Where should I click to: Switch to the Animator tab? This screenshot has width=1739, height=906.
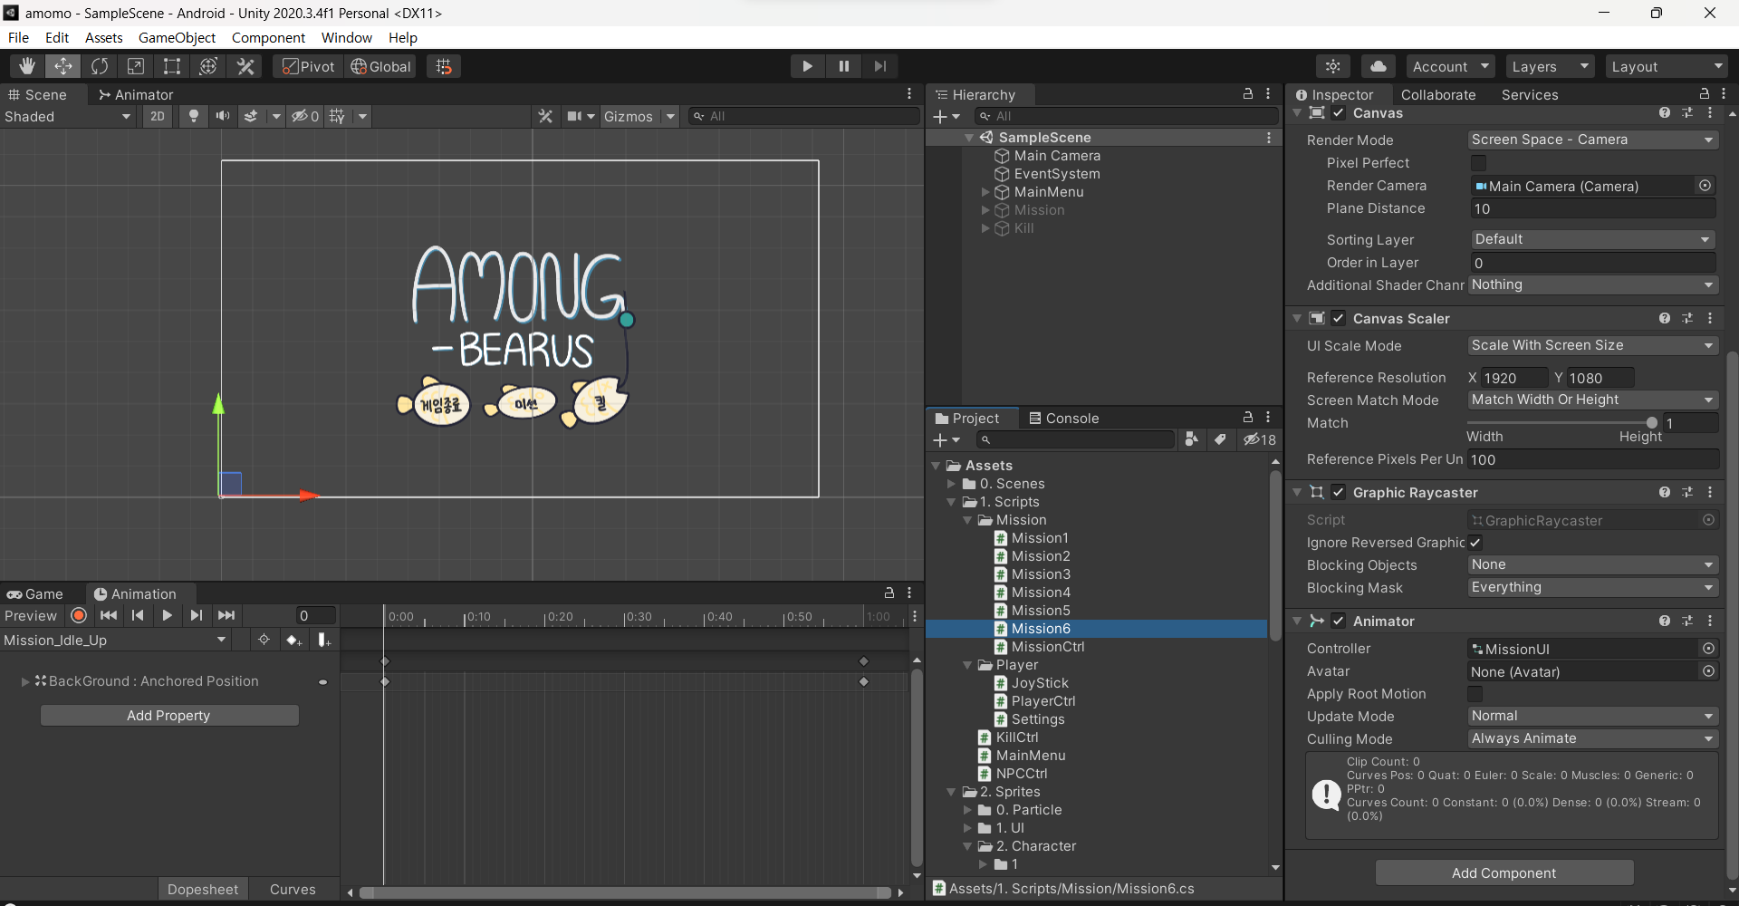click(136, 94)
